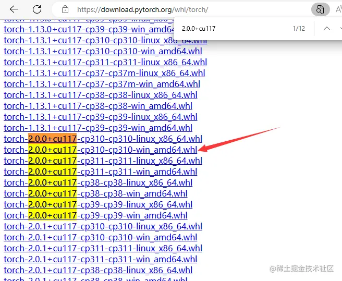Jump to previous find match arrow
The image size is (342, 281).
click(327, 28)
